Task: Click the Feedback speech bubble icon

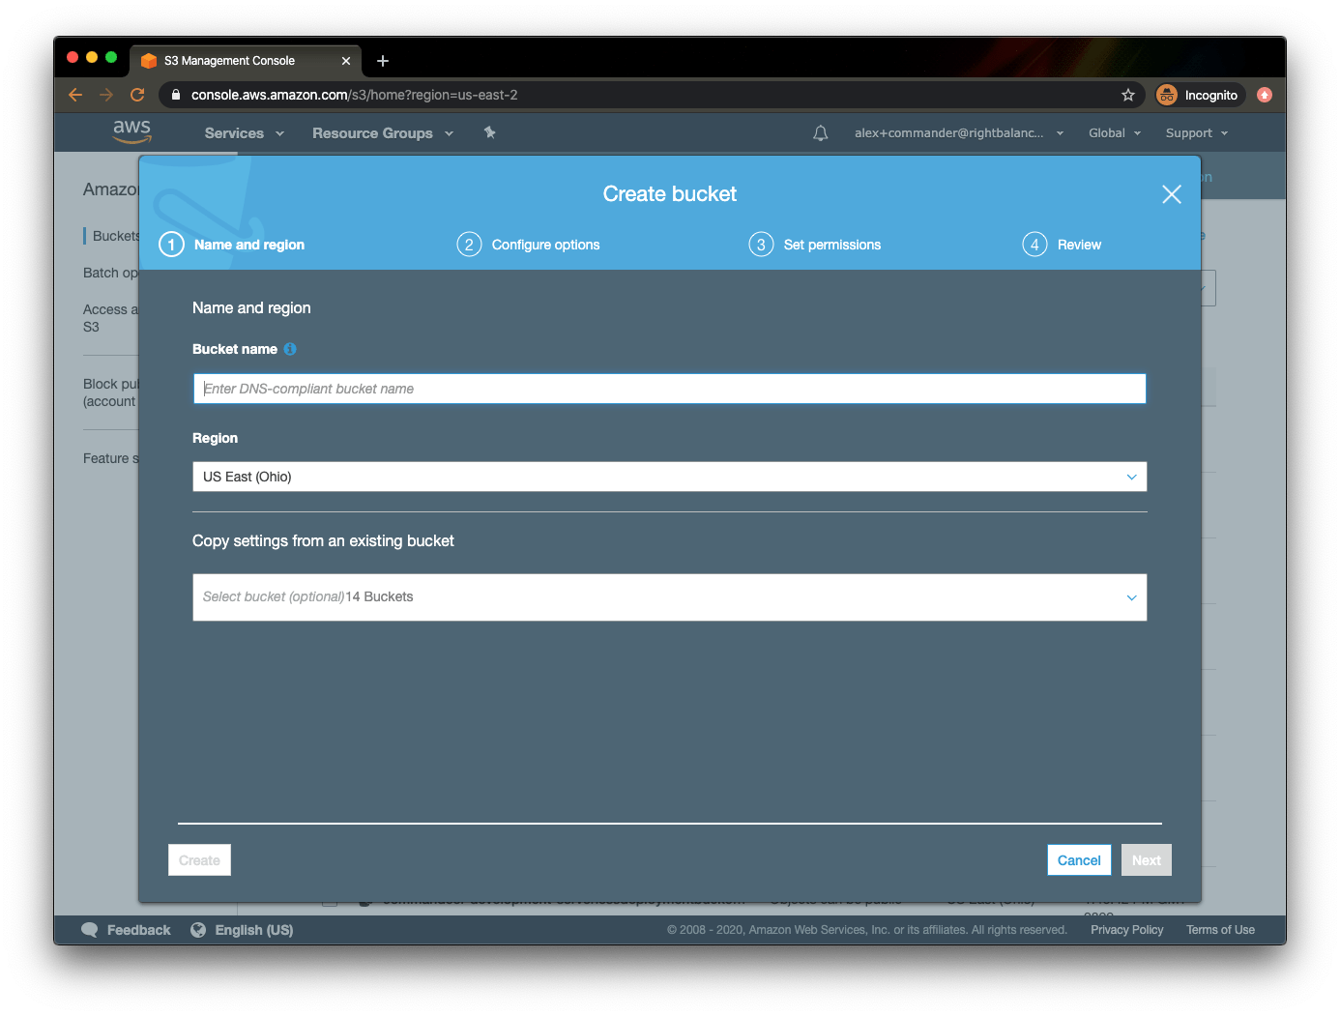Action: pyautogui.click(x=91, y=929)
